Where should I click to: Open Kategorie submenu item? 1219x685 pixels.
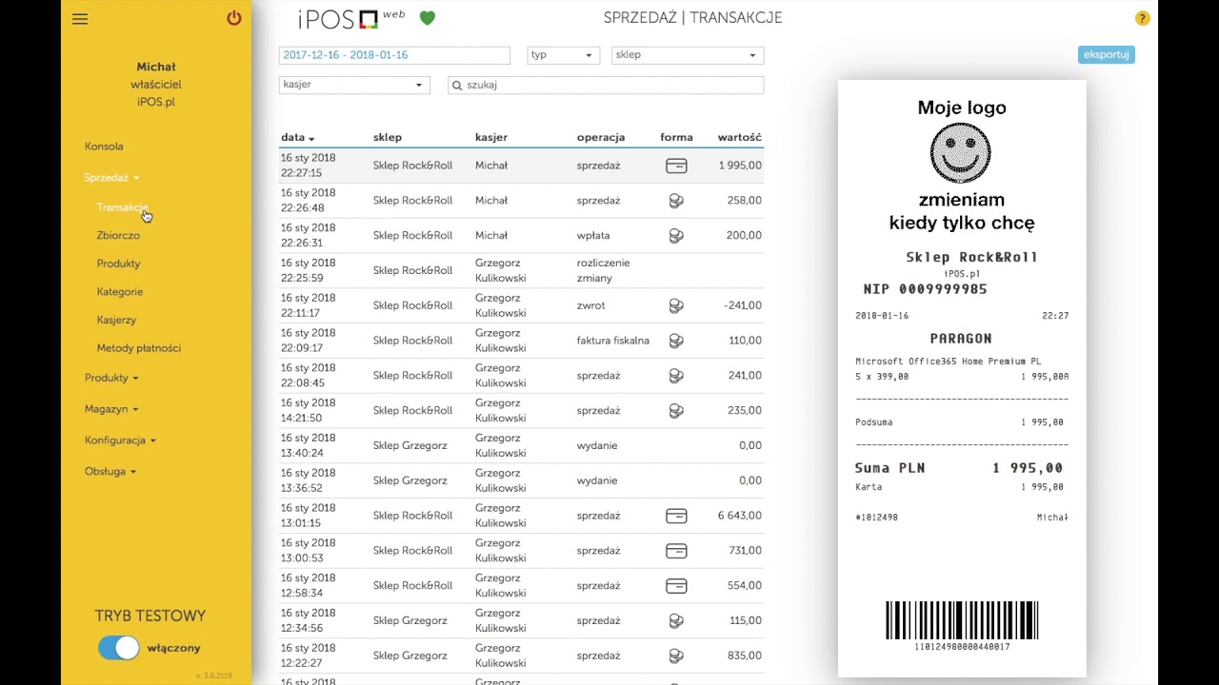(x=120, y=292)
